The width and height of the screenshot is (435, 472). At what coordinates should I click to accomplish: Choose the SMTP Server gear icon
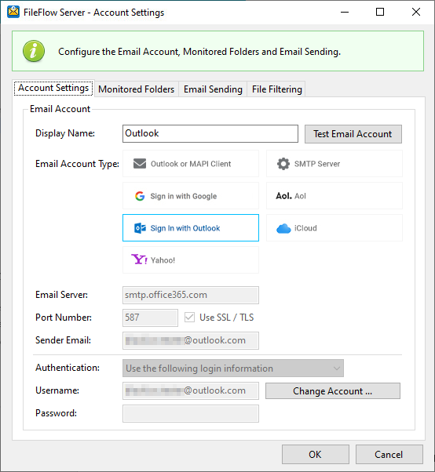[x=283, y=164]
